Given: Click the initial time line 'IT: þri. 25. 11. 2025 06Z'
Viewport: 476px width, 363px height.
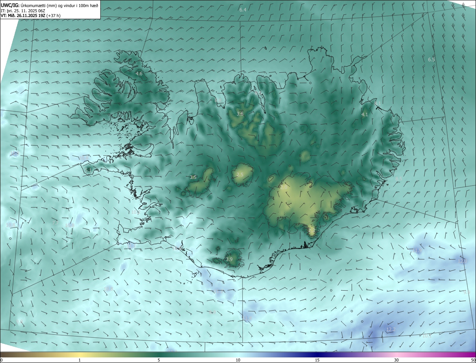Looking at the screenshot, I should pos(22,10).
